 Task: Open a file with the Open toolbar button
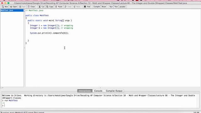[x=14, y=7]
